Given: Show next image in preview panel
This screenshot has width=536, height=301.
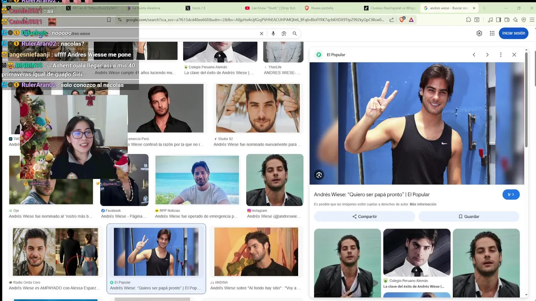Looking at the screenshot, I should click(x=487, y=55).
